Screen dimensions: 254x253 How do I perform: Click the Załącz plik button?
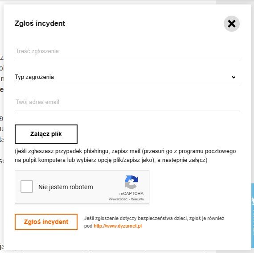click(x=46, y=134)
